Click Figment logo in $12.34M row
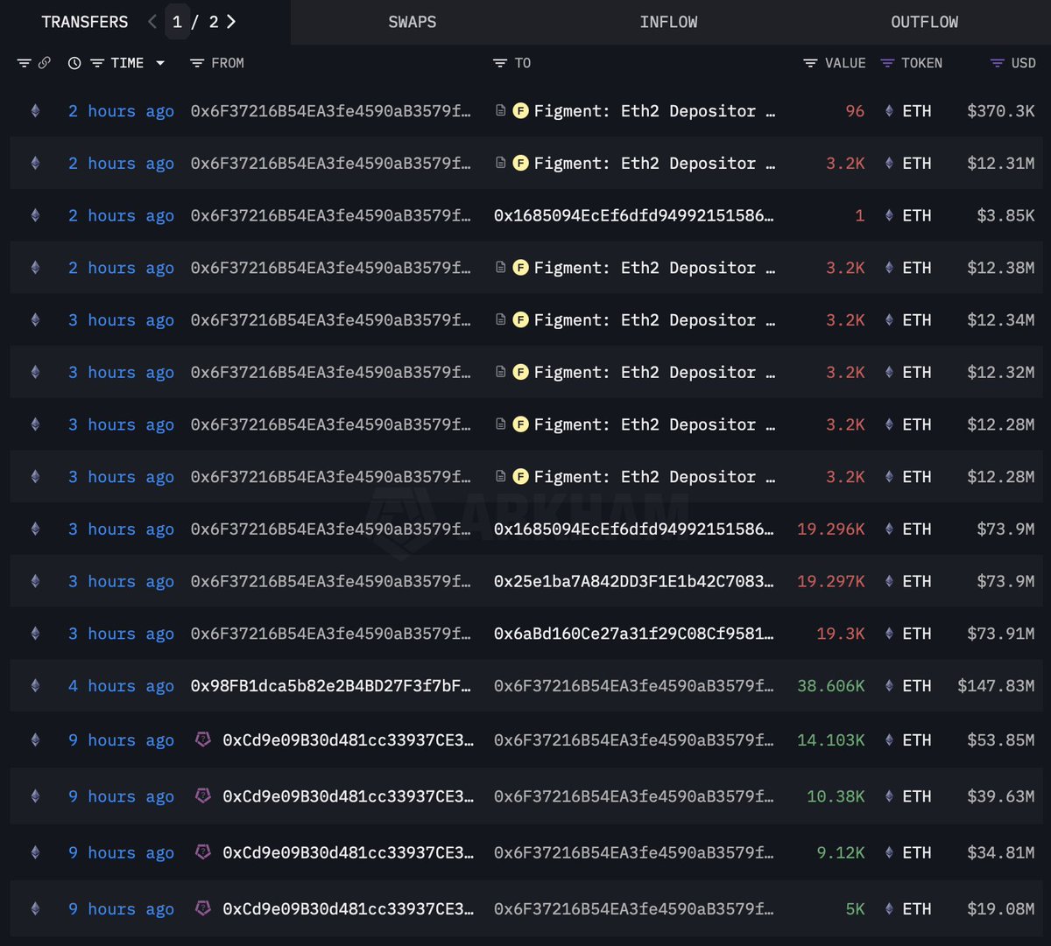Screen dimensions: 1051x946 [520, 320]
